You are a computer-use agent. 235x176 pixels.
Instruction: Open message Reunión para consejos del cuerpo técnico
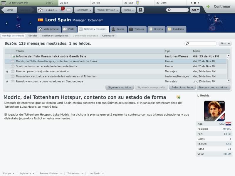tap(115, 71)
